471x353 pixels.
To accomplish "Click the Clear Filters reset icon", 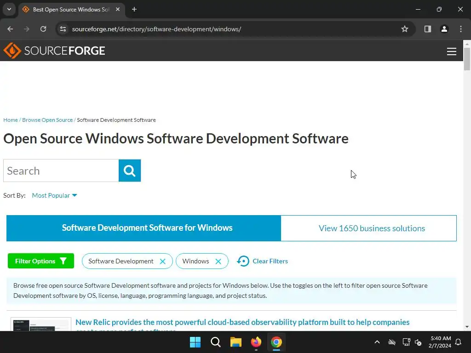I will click(x=243, y=261).
